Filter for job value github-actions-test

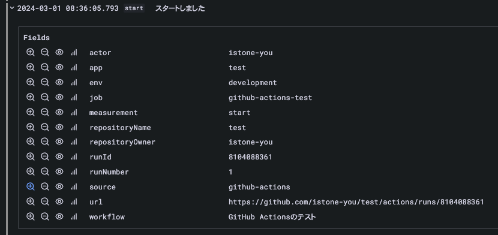coord(30,97)
